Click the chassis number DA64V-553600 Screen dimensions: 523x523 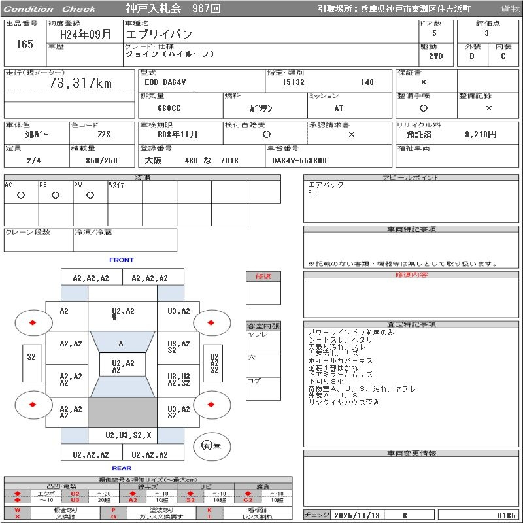(299, 161)
